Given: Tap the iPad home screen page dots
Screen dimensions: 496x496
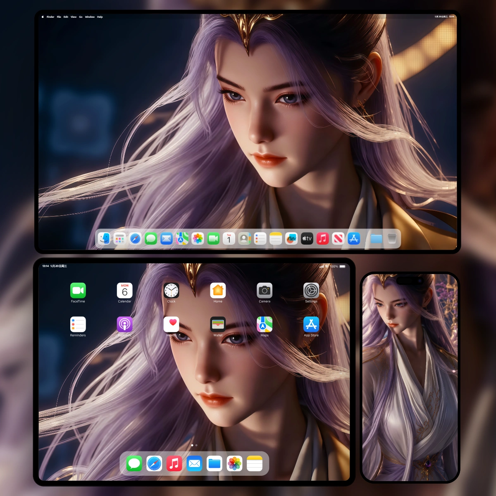Looking at the screenshot, I should [x=194, y=445].
